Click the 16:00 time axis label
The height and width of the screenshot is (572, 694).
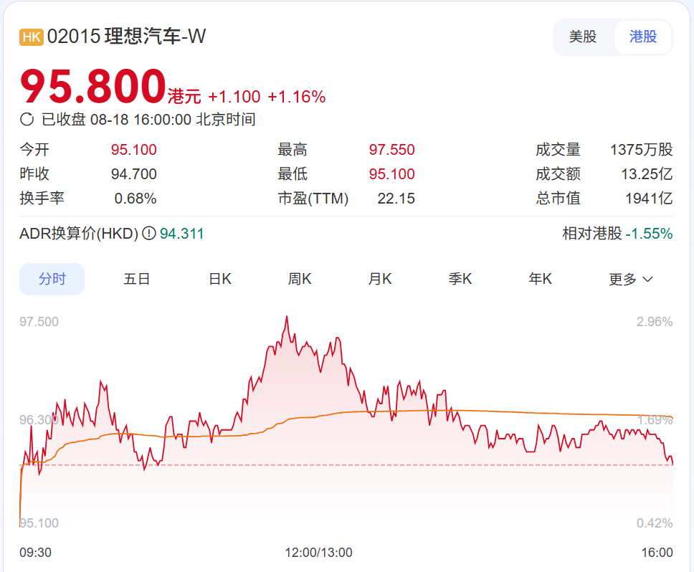coord(657,553)
